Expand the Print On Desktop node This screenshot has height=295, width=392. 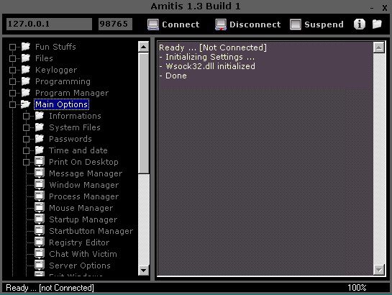[26, 162]
